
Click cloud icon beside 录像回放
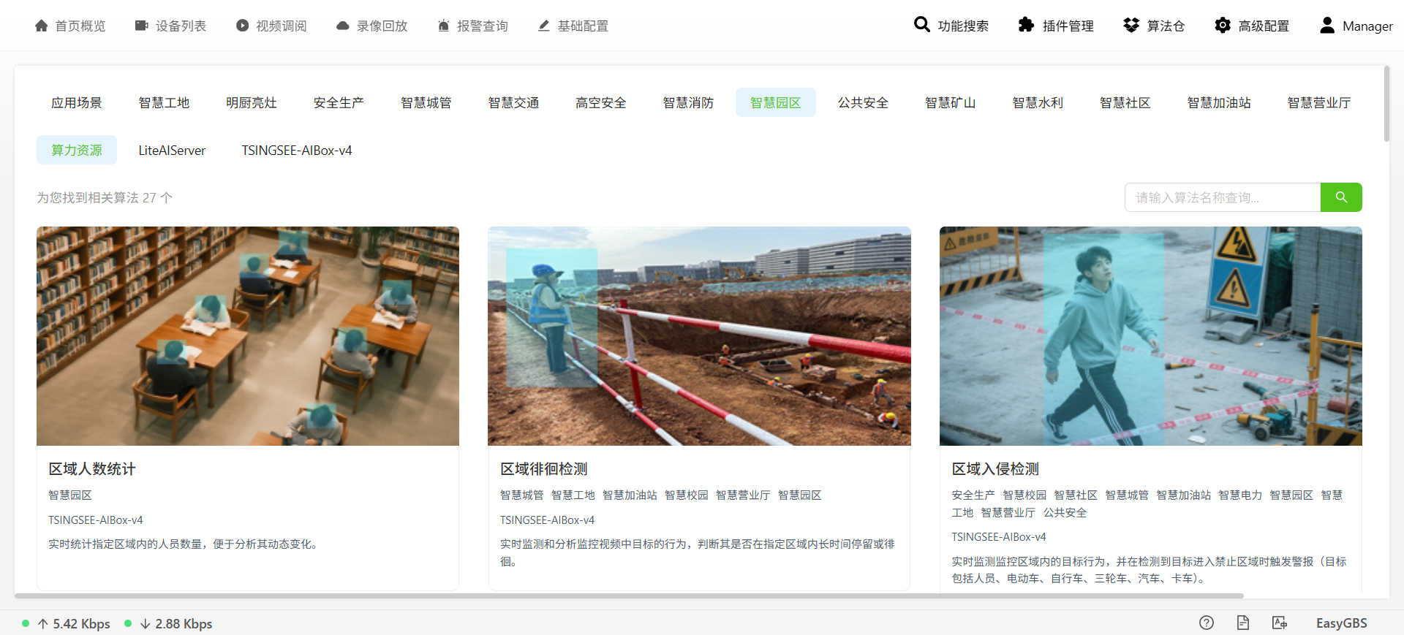click(x=343, y=26)
